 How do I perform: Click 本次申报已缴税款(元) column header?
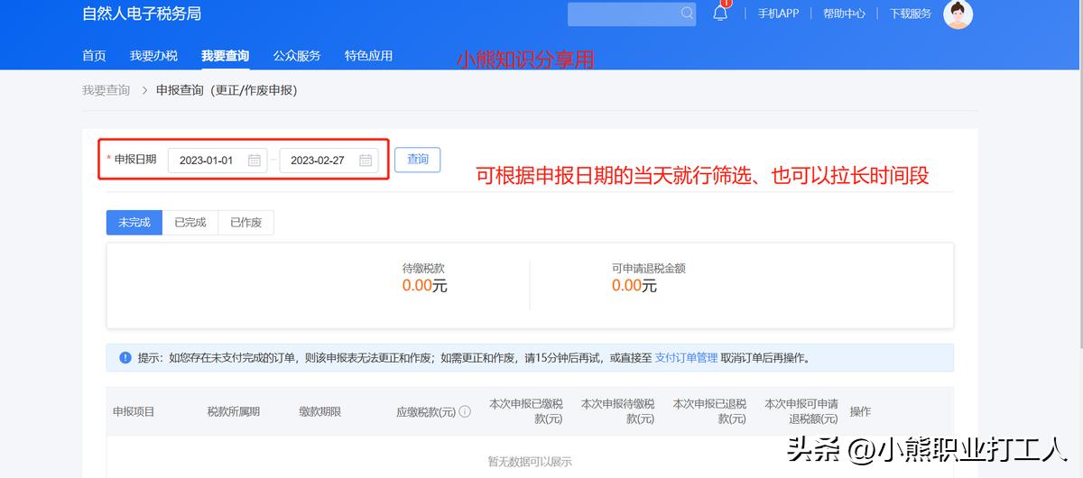(525, 411)
